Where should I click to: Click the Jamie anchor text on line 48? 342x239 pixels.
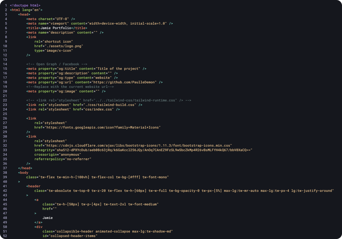coord(47,218)
